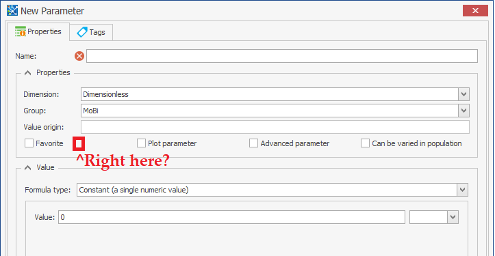Screen dimensions: 495x256
Task: Open the Group dropdown arrow
Action: [x=464, y=111]
